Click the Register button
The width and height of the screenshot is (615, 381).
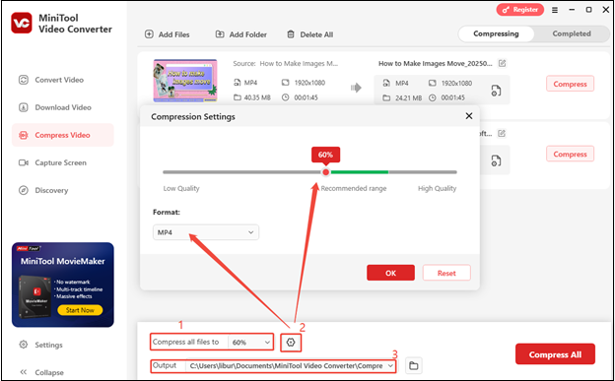pos(520,10)
